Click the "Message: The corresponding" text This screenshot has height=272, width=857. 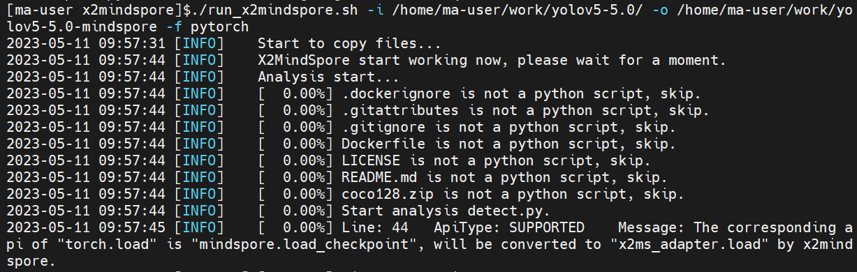pyautogui.click(x=726, y=228)
